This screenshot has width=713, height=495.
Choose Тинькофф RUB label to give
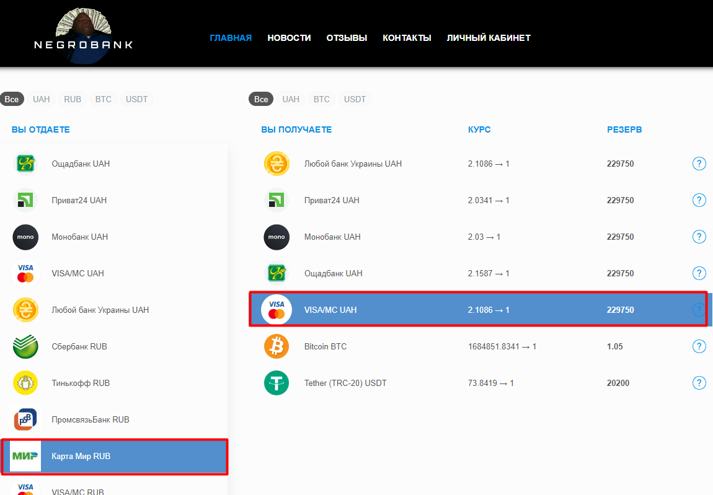pos(81,383)
